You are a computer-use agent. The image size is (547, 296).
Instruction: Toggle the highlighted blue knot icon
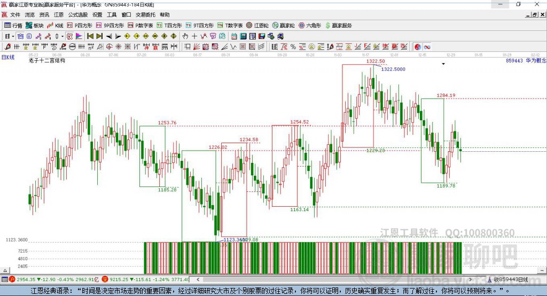pos(20,36)
